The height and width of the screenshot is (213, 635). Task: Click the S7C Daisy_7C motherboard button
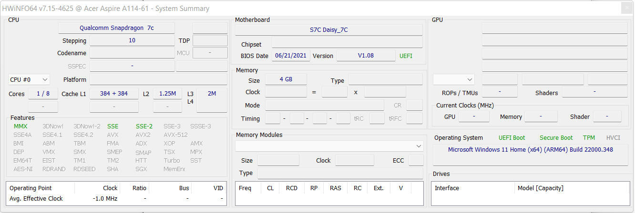(x=328, y=30)
